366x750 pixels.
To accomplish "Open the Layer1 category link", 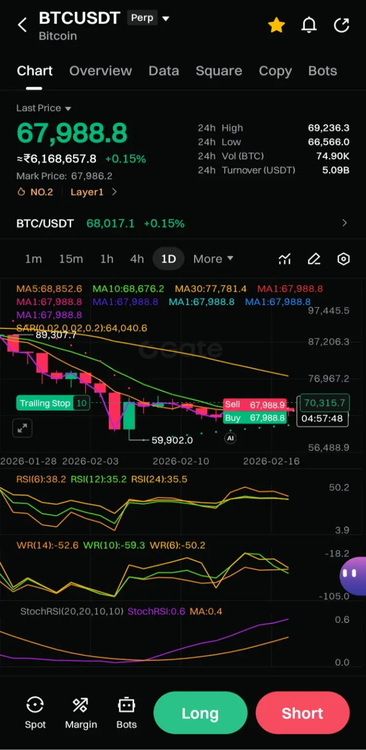I will point(94,192).
